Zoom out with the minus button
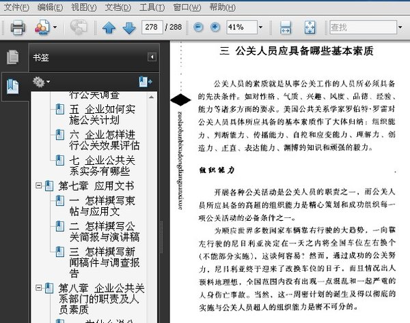Screen dimensions: 410x323 coord(198,27)
